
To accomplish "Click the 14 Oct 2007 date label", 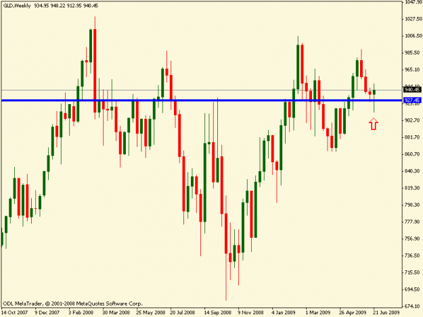I will pyautogui.click(x=15, y=313).
